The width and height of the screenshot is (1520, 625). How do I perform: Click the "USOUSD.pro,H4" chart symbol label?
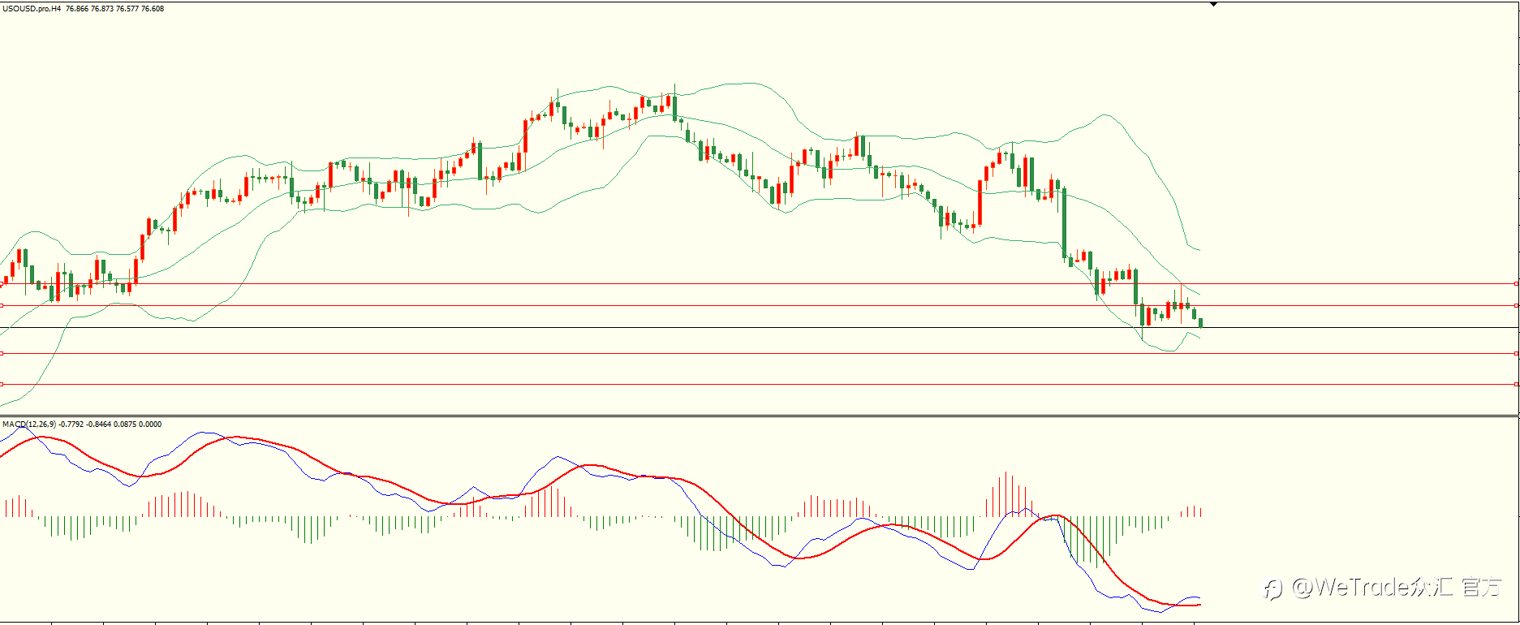tap(32, 9)
